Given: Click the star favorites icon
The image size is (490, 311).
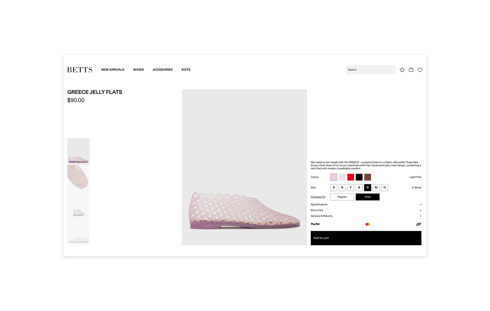Looking at the screenshot, I should 402,70.
